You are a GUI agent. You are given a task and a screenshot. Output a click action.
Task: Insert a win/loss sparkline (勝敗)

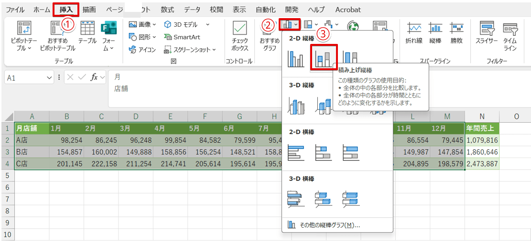pyautogui.click(x=456, y=33)
